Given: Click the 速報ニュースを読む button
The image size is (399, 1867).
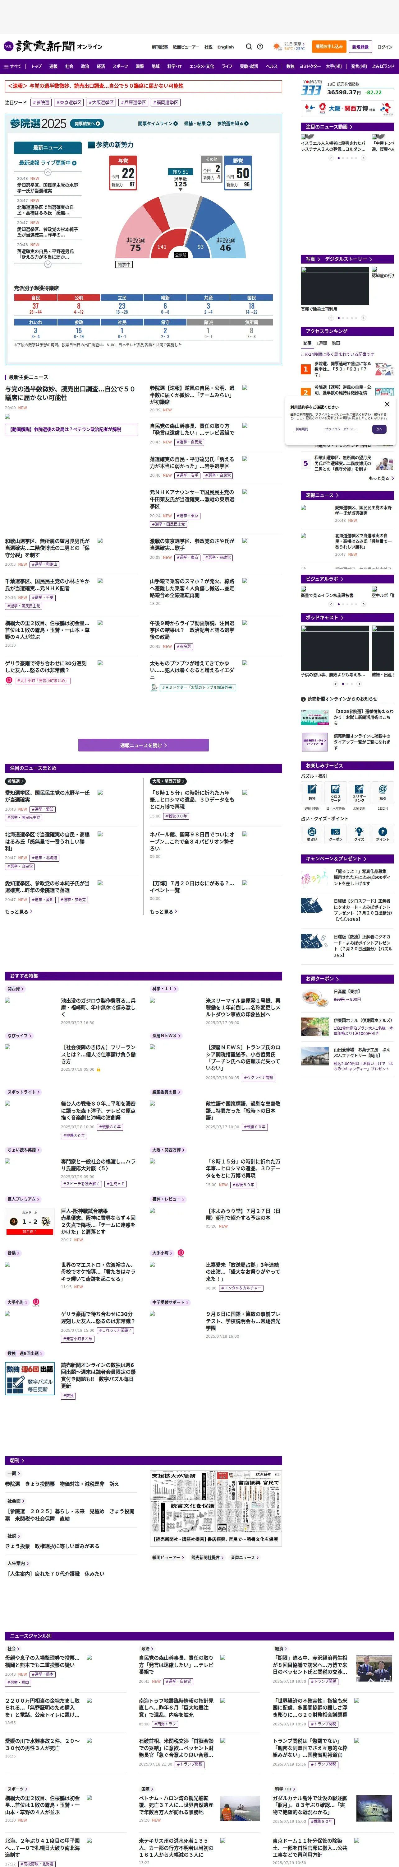Looking at the screenshot, I should pos(143,745).
